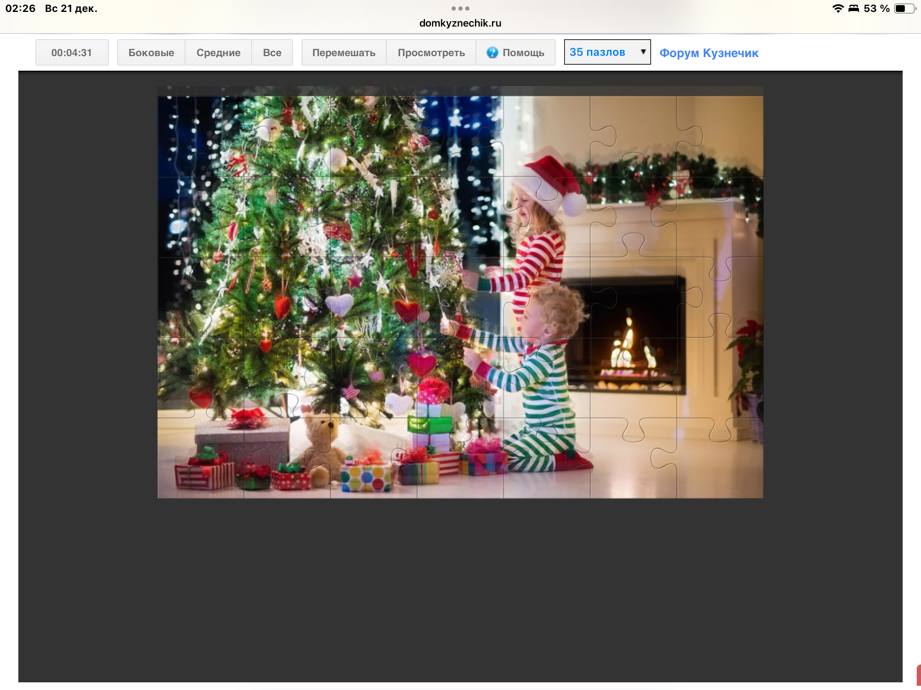
Task: Tap the 02:26 clock in the status bar
Action: [x=20, y=9]
